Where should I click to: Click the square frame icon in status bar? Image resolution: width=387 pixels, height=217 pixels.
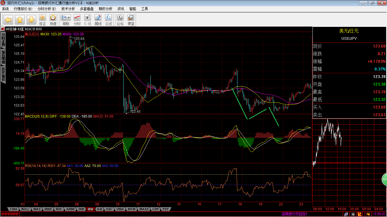point(353,214)
